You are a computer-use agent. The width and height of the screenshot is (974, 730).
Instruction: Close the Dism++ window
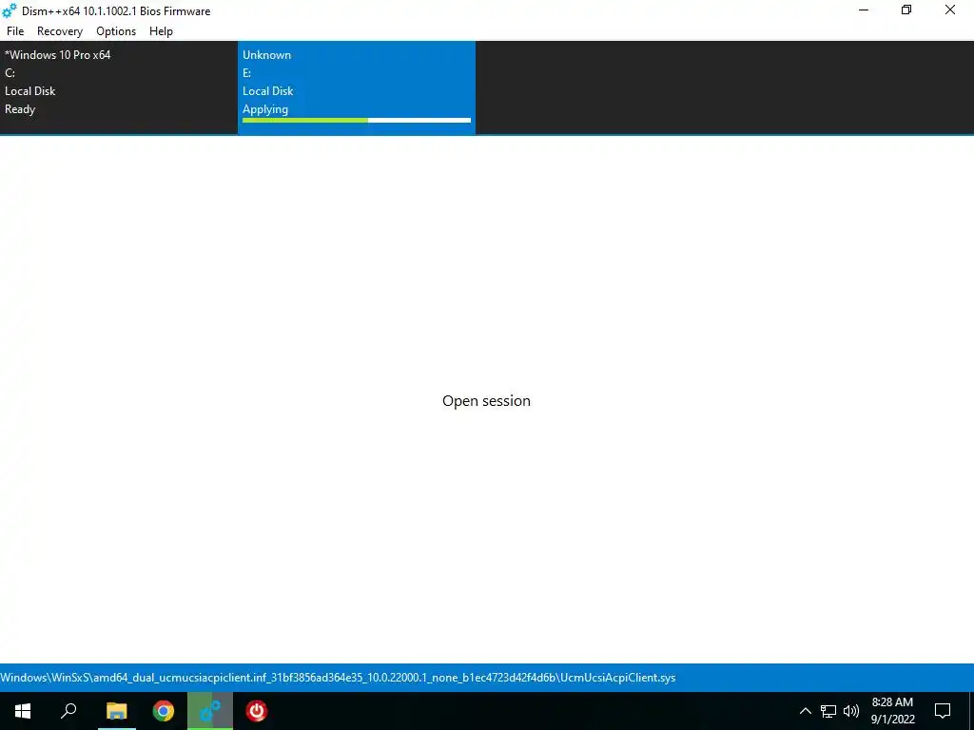click(950, 10)
